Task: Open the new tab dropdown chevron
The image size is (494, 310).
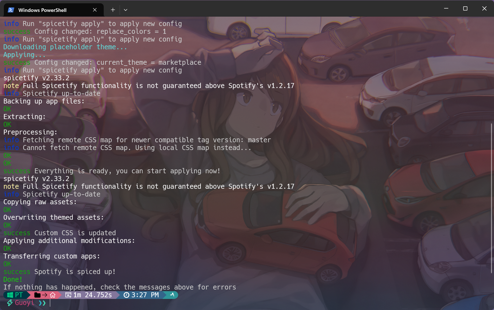Action: coord(125,10)
